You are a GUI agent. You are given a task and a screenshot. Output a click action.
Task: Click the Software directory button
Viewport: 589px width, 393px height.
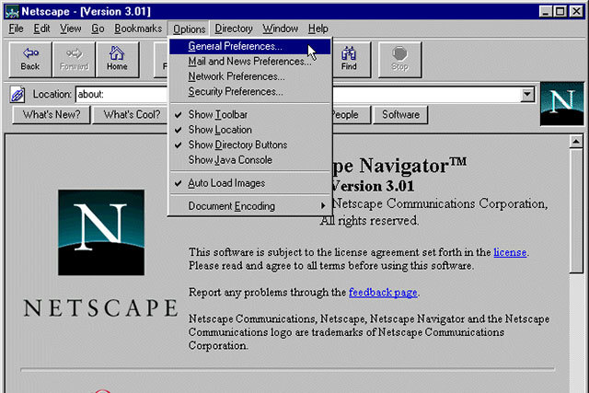click(401, 115)
